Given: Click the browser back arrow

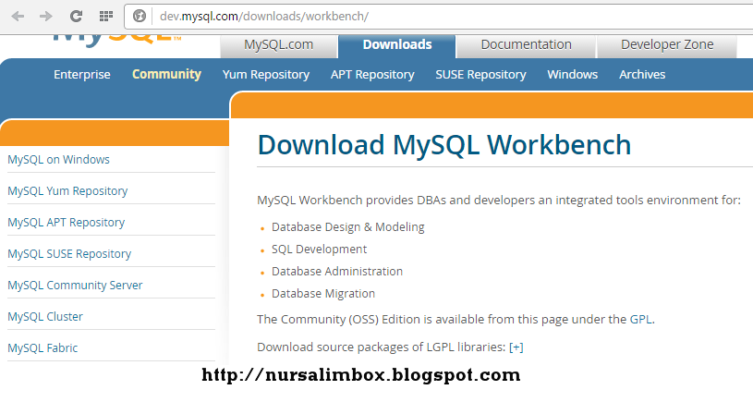Looking at the screenshot, I should (18, 17).
